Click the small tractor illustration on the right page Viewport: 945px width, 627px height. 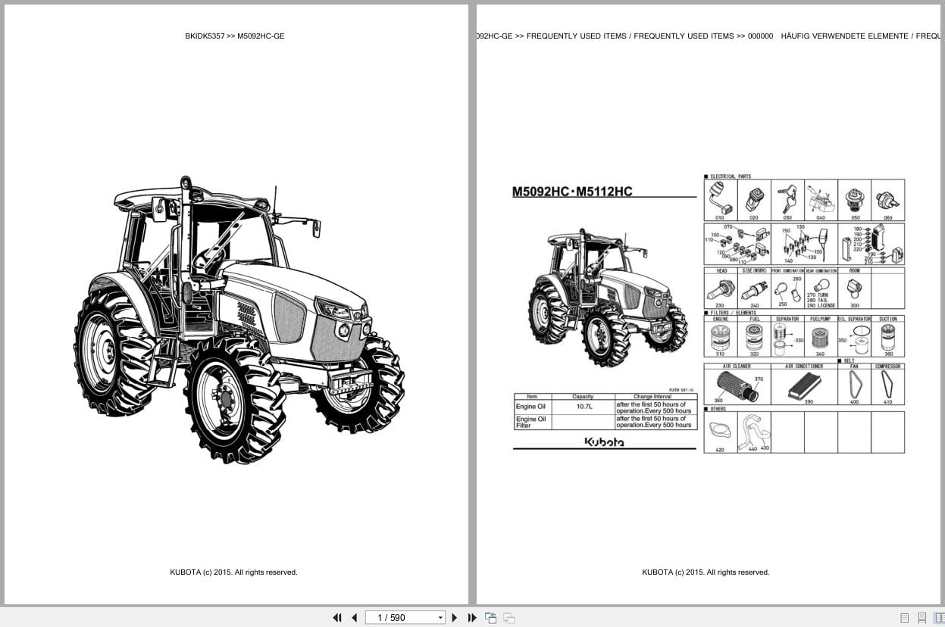coord(608,297)
